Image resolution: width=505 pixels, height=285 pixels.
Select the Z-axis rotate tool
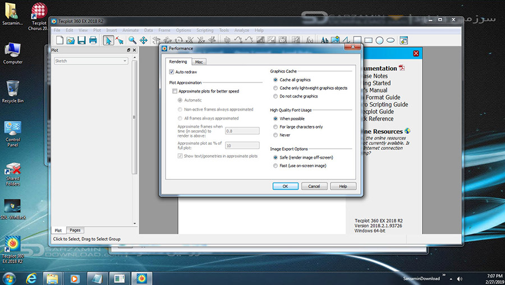point(212,40)
